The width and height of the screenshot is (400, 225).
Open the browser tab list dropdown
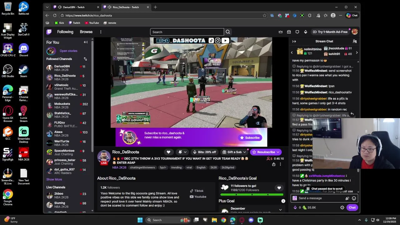click(47, 7)
